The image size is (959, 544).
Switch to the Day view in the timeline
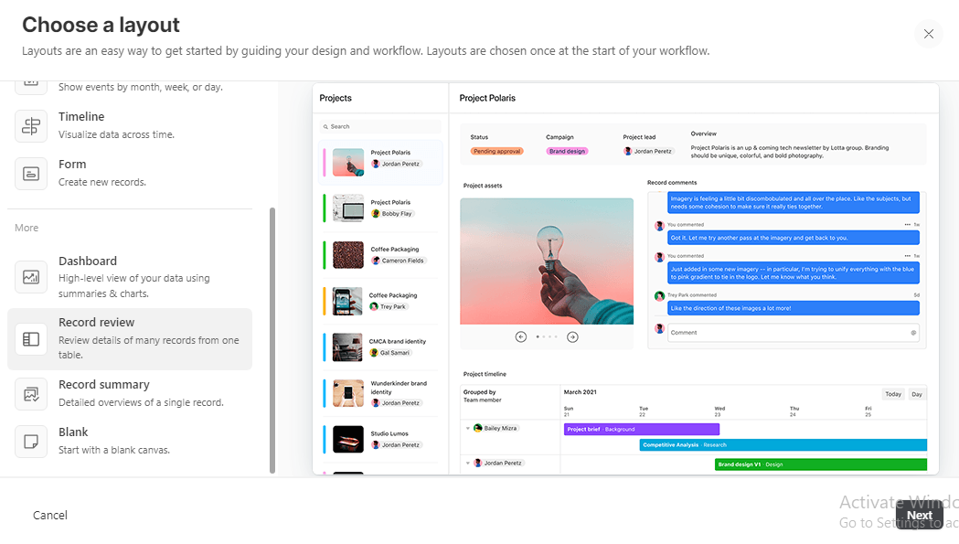[917, 393]
